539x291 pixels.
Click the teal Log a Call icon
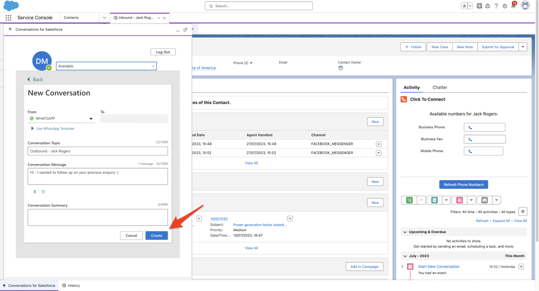pyautogui.click(x=434, y=200)
